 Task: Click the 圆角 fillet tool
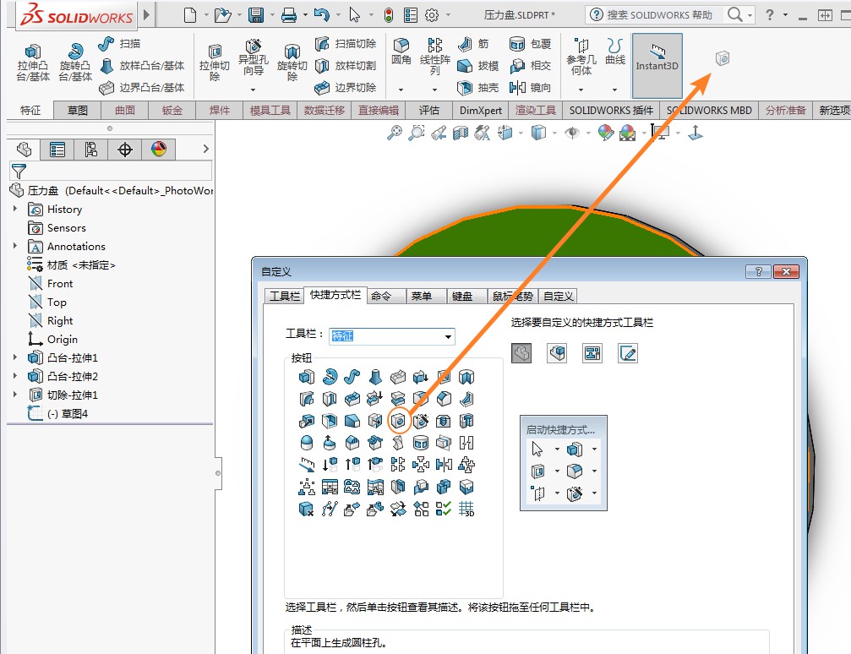(401, 51)
